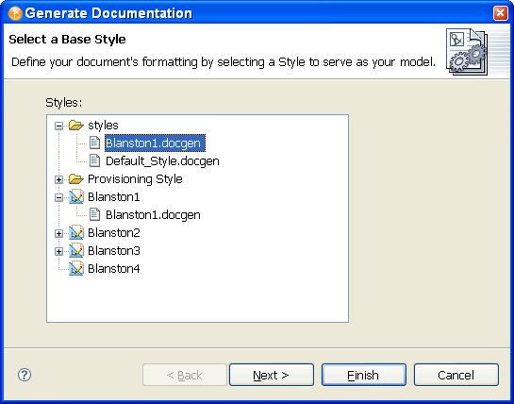Select the Blanston4 project label
This screenshot has height=404, width=514.
(x=114, y=269)
